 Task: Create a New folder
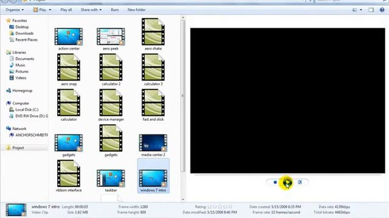(136, 10)
